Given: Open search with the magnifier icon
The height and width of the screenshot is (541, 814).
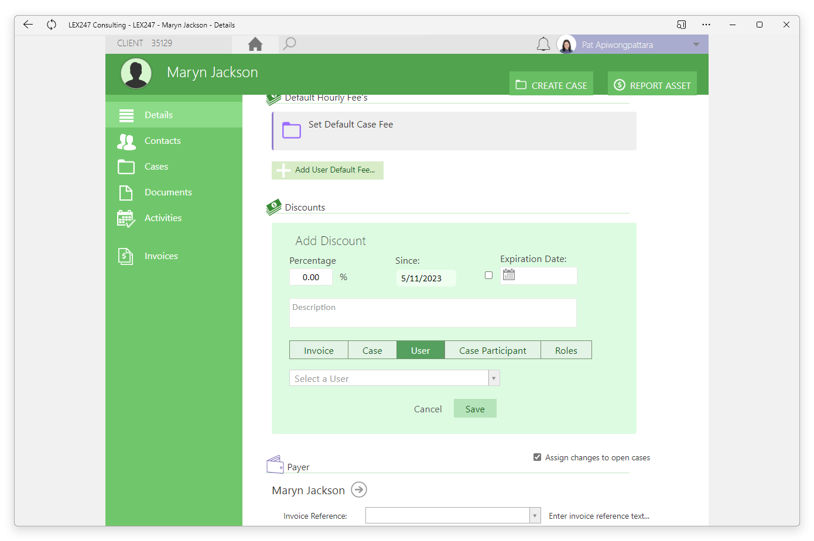Looking at the screenshot, I should pos(289,44).
